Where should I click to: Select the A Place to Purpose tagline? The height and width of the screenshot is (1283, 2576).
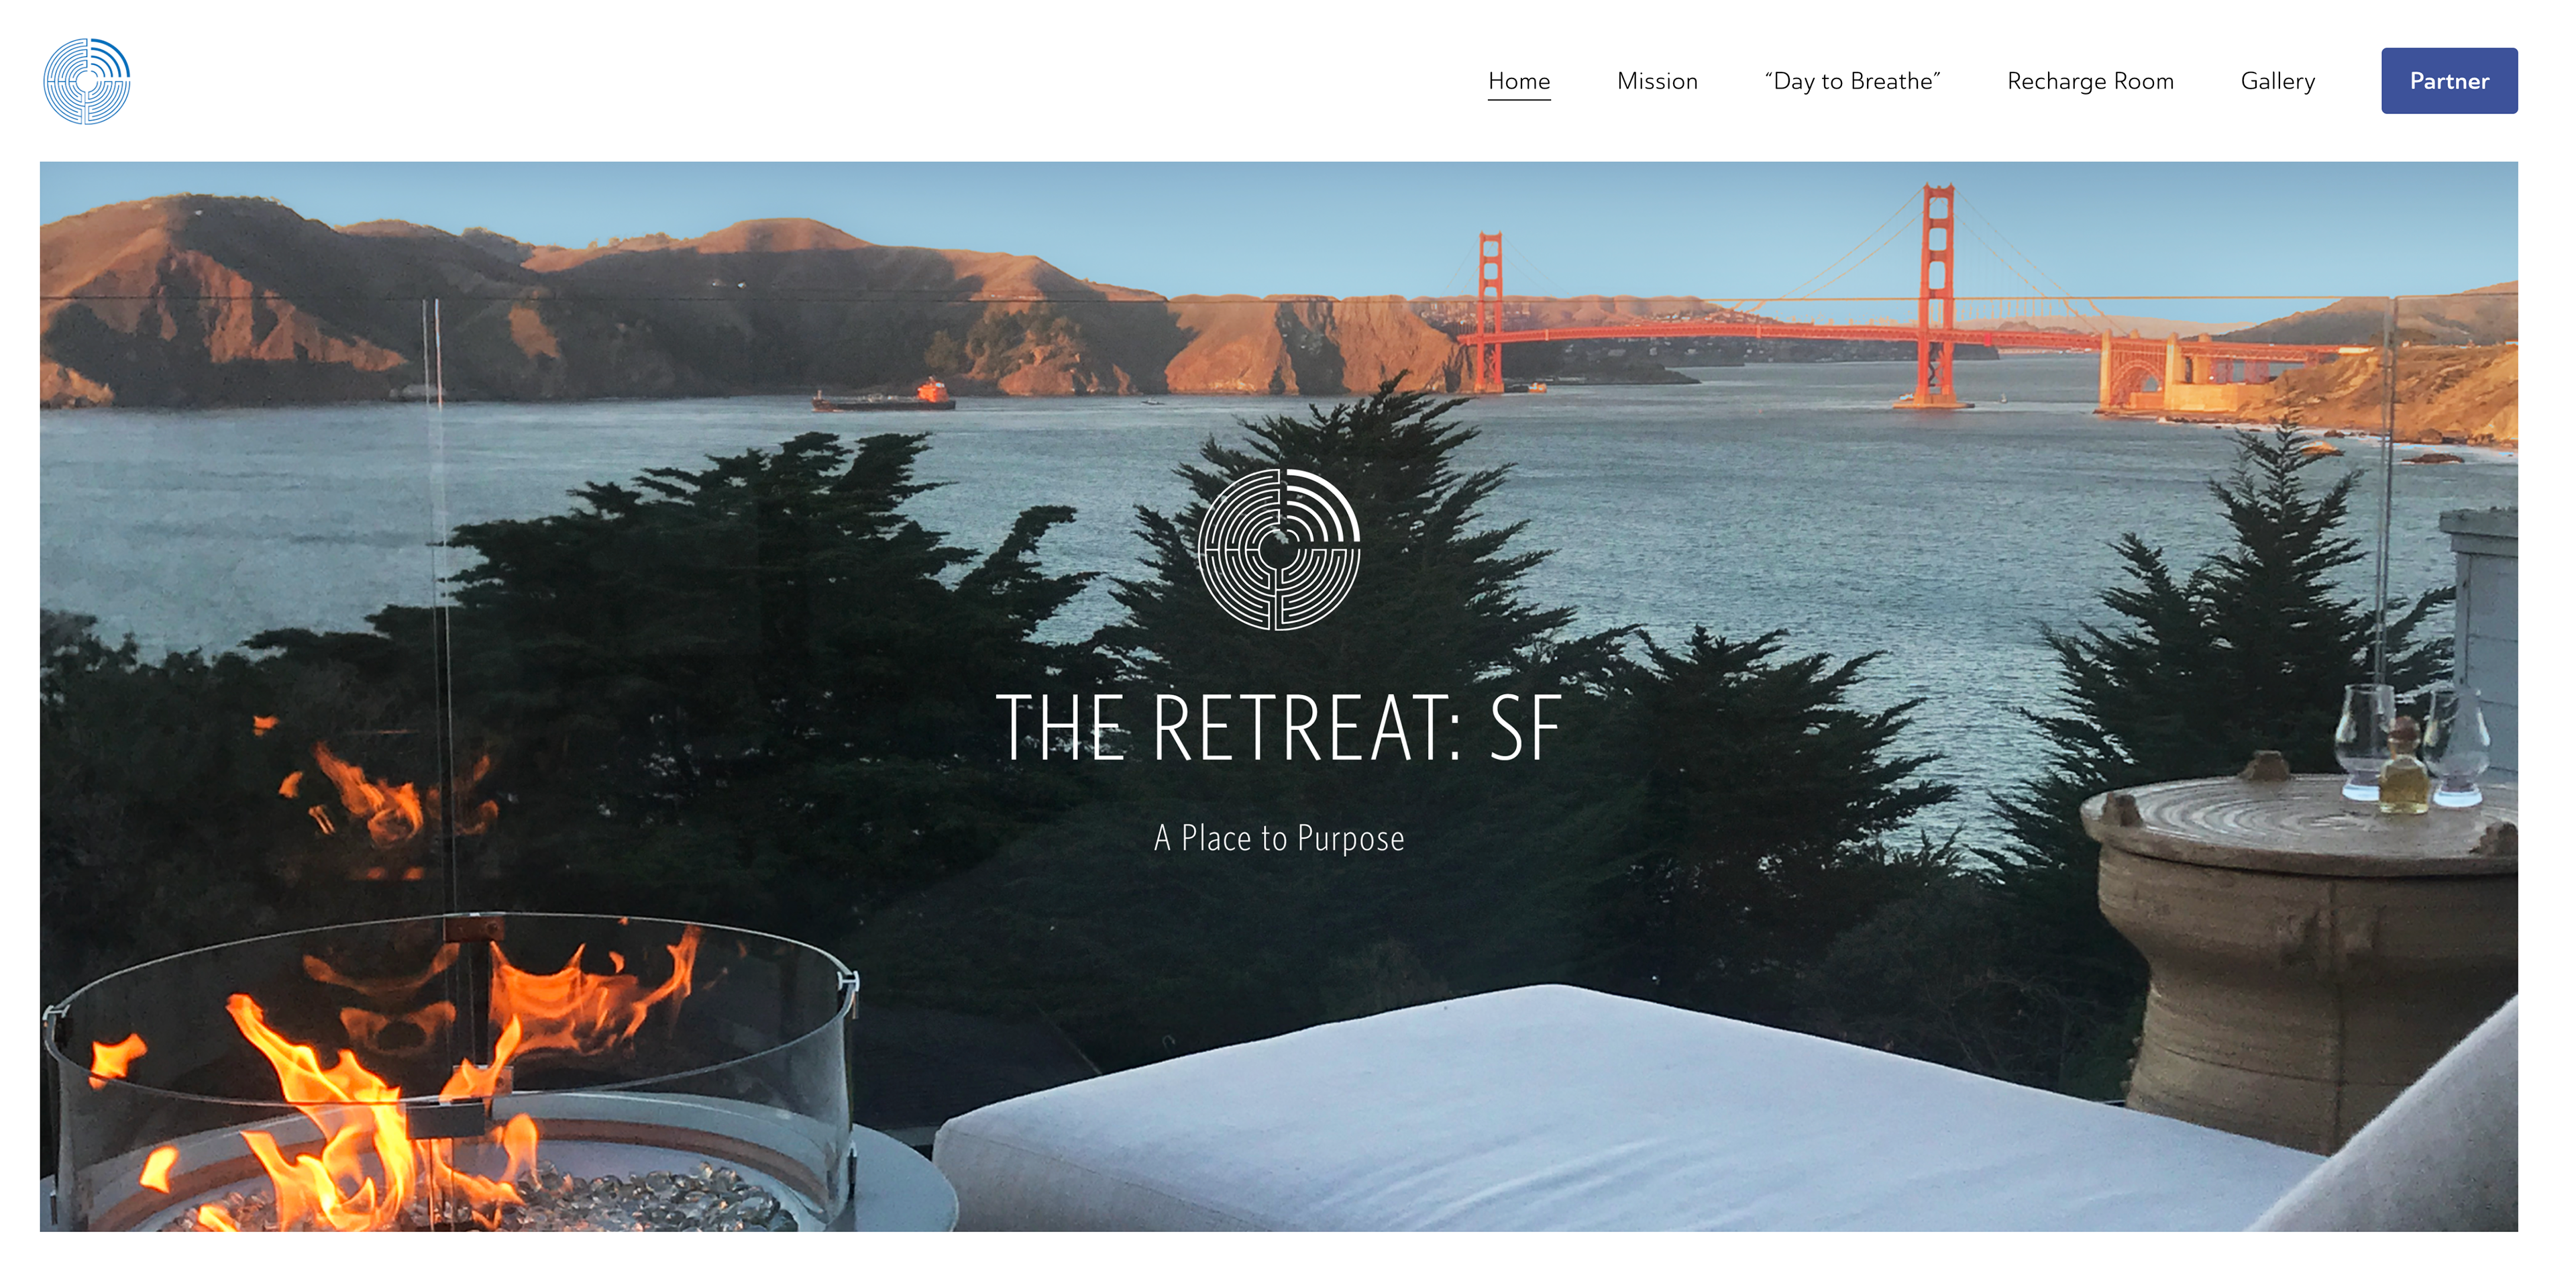pos(1279,838)
